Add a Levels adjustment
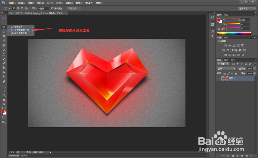258x158 pixels. pos(230,46)
